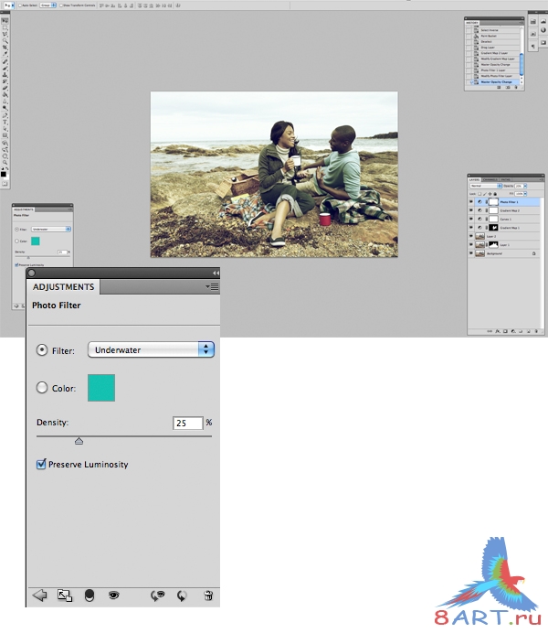Add layer mask icon in Layers panel
Image resolution: width=548 pixels, height=633 pixels.
tap(505, 331)
